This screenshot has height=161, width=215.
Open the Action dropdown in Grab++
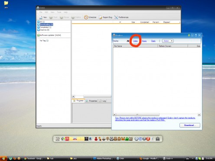(168, 41)
